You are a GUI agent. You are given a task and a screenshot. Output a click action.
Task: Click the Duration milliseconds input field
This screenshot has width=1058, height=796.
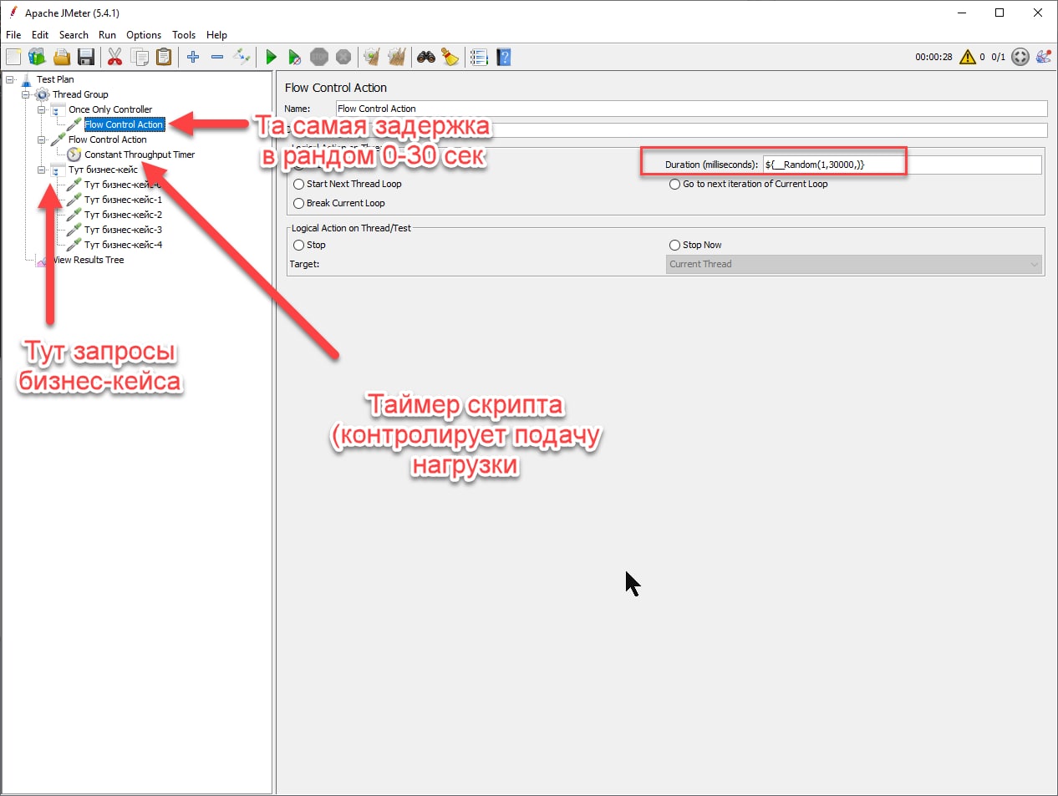coord(902,165)
